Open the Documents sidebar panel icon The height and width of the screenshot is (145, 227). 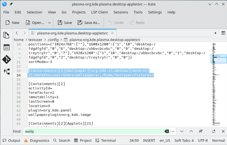tap(6, 35)
